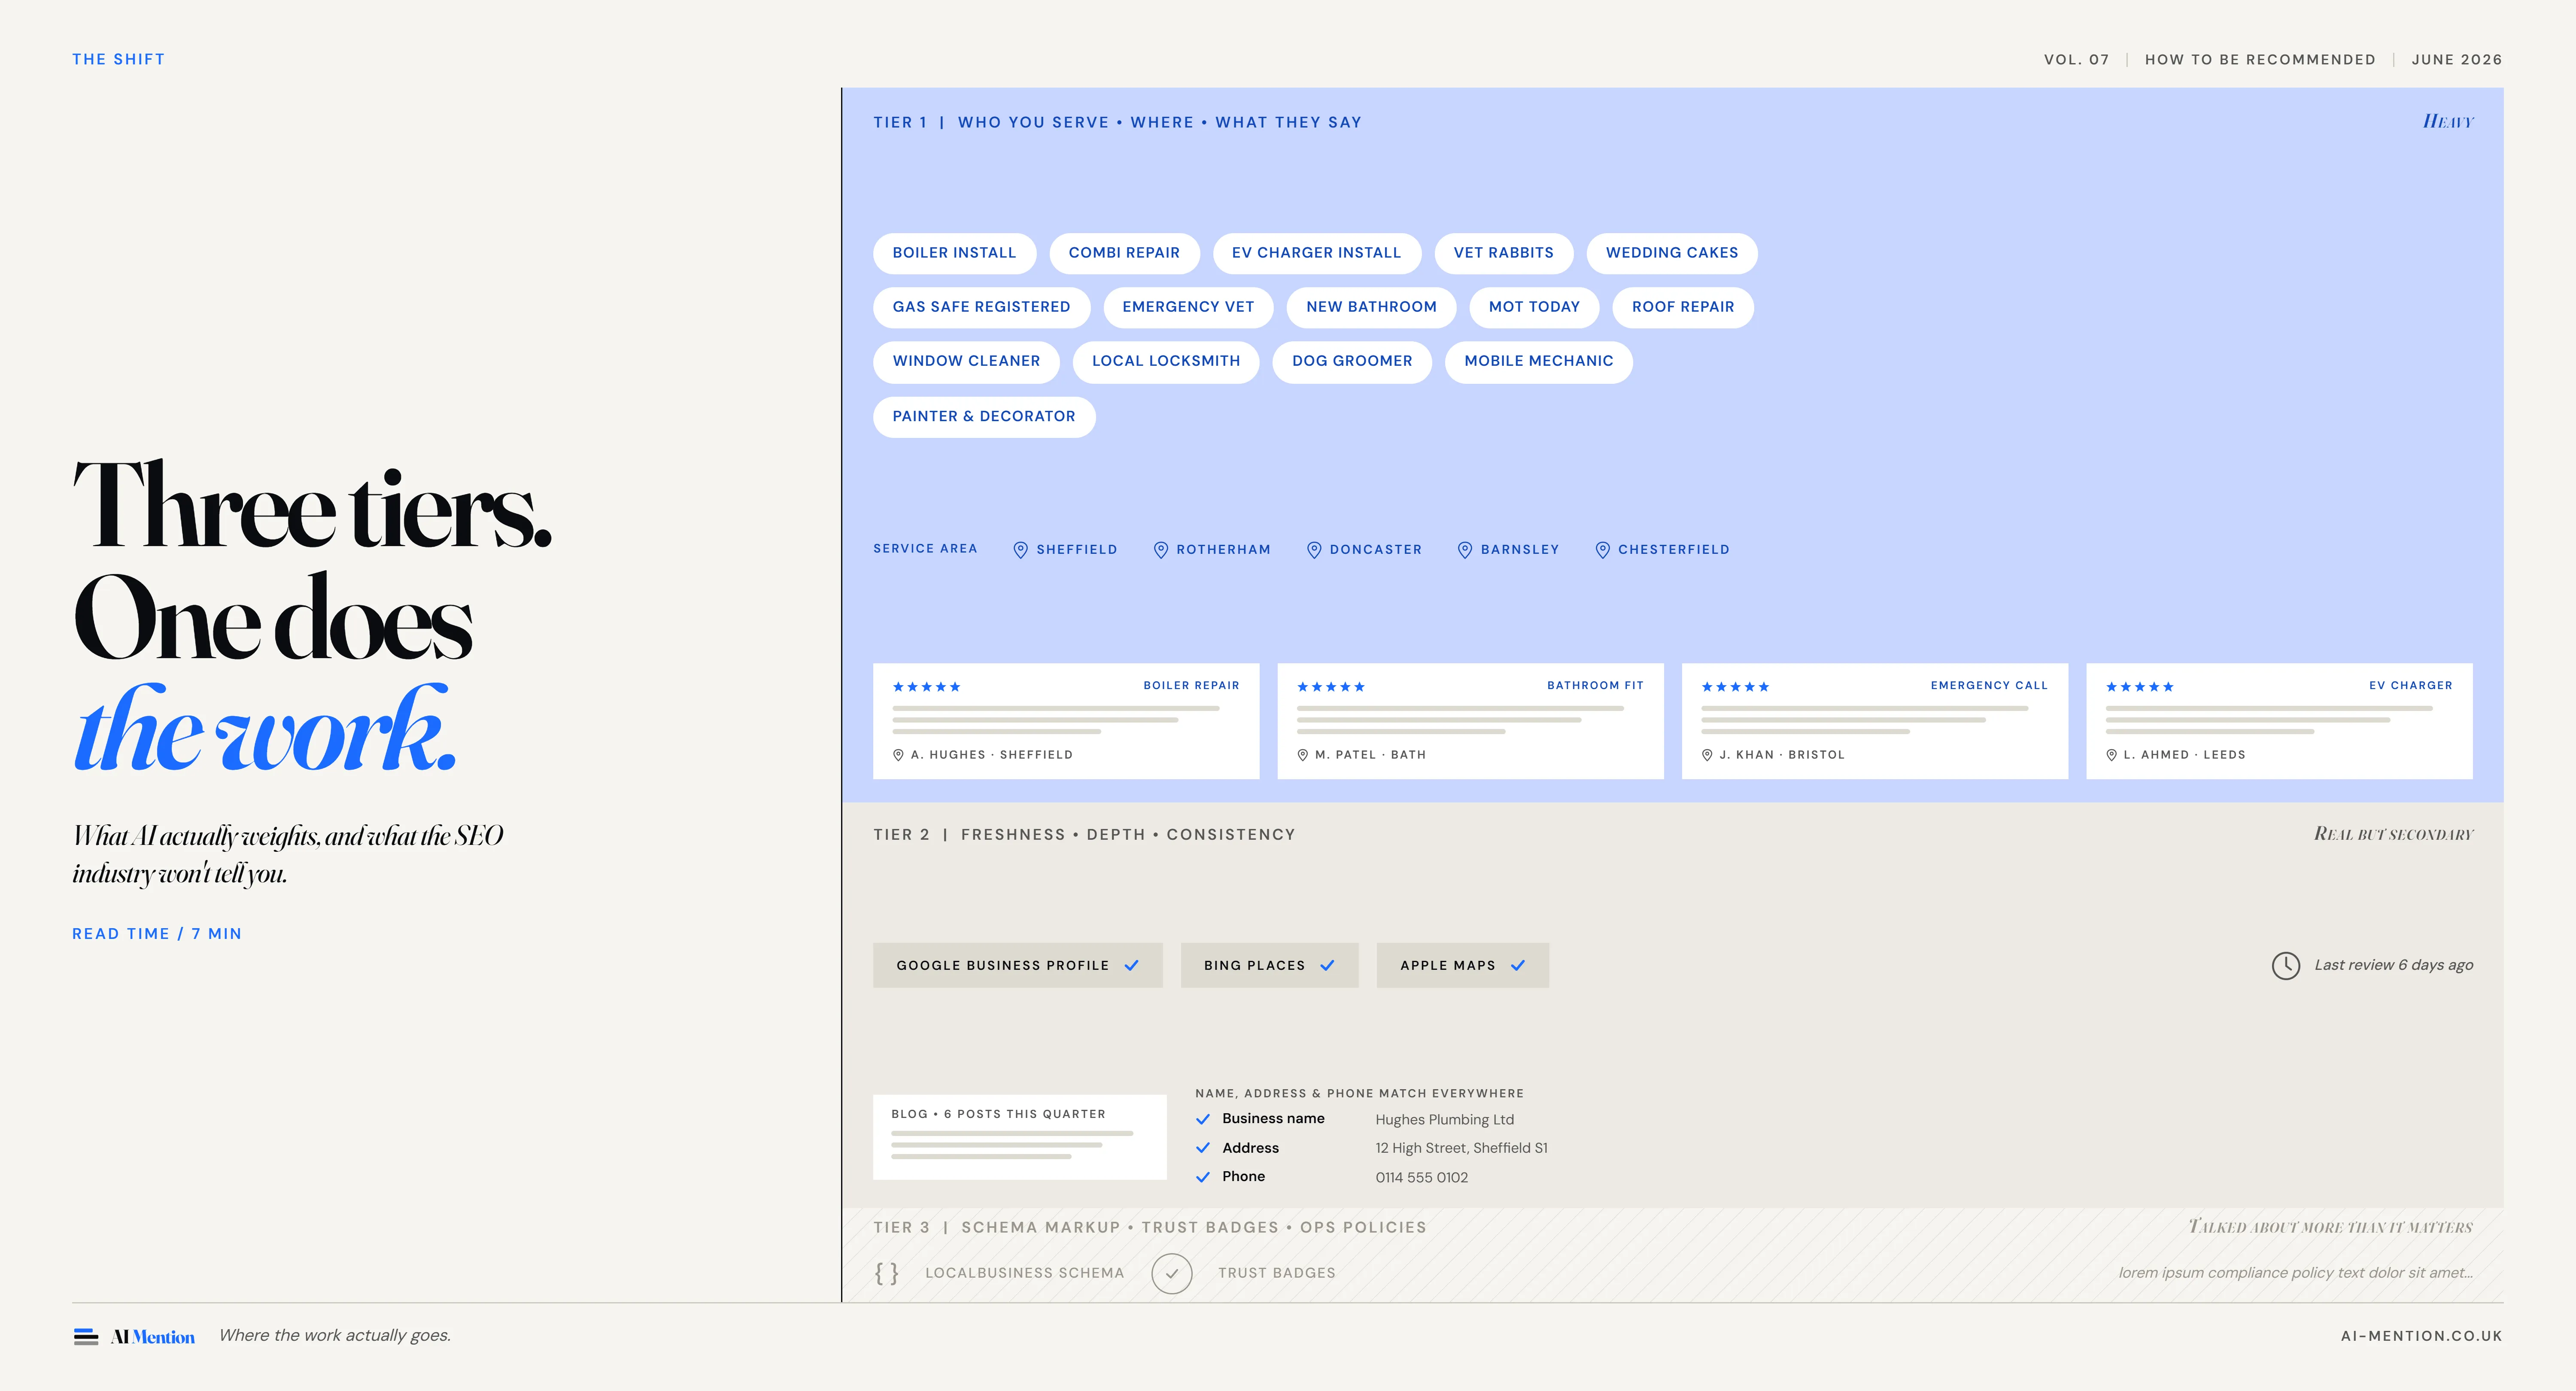Screen dimensions: 2576x1391
Task: Click the curly braces schema icon
Action: click(x=886, y=1273)
